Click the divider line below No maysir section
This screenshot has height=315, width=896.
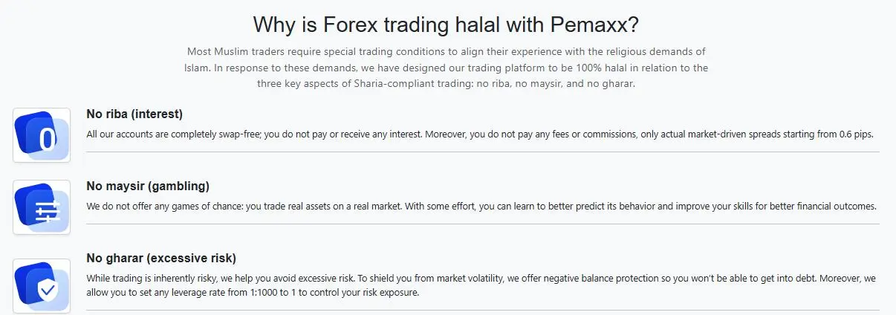pos(483,224)
